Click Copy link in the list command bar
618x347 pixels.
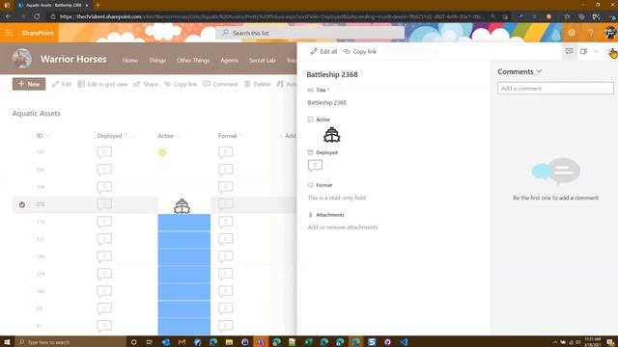[181, 84]
